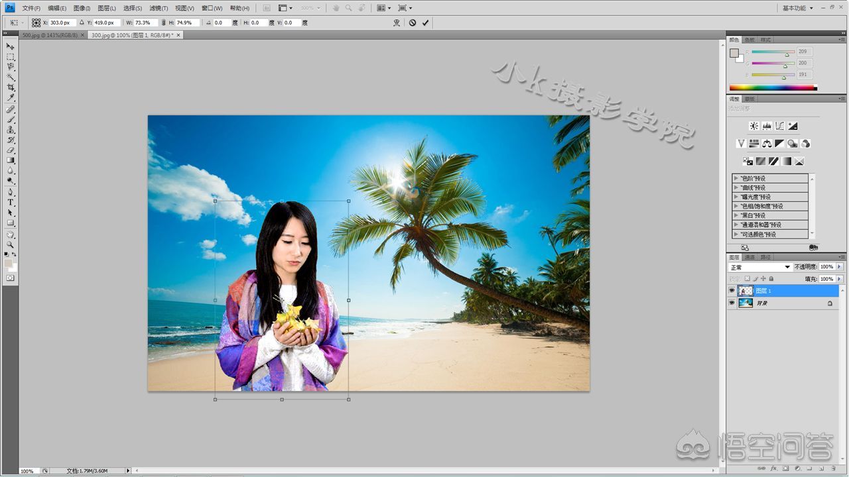Select the Rectangular Marquee tool
The height and width of the screenshot is (477, 849).
click(x=11, y=57)
